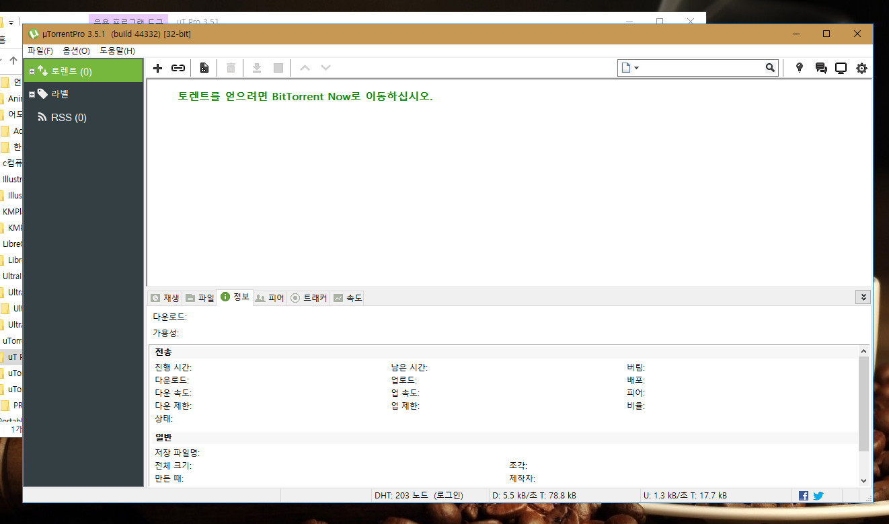Open the remote monitor icon
Viewport: 889px width, 524px height.
click(x=841, y=68)
